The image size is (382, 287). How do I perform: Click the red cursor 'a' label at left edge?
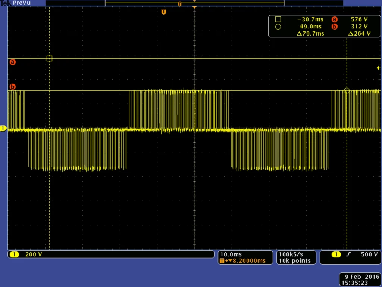(x=12, y=62)
